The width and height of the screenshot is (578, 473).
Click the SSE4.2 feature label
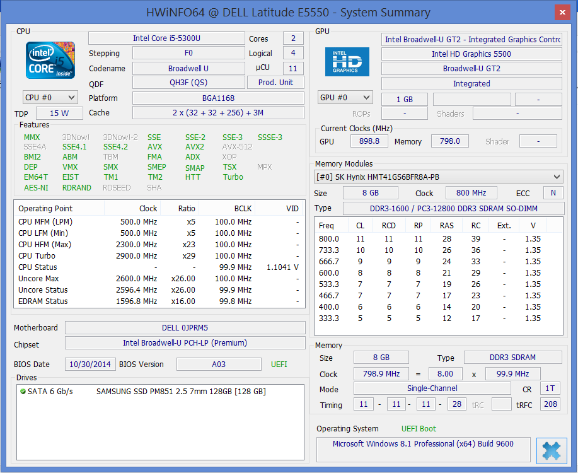coord(115,147)
